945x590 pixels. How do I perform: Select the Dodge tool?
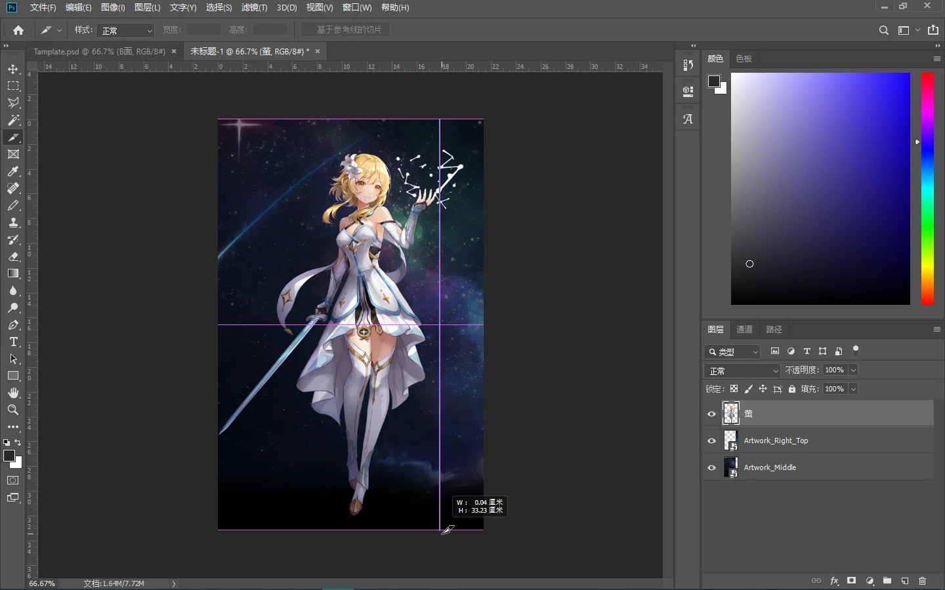(x=13, y=307)
